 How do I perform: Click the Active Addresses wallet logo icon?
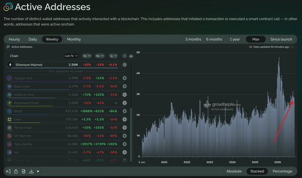8,7
